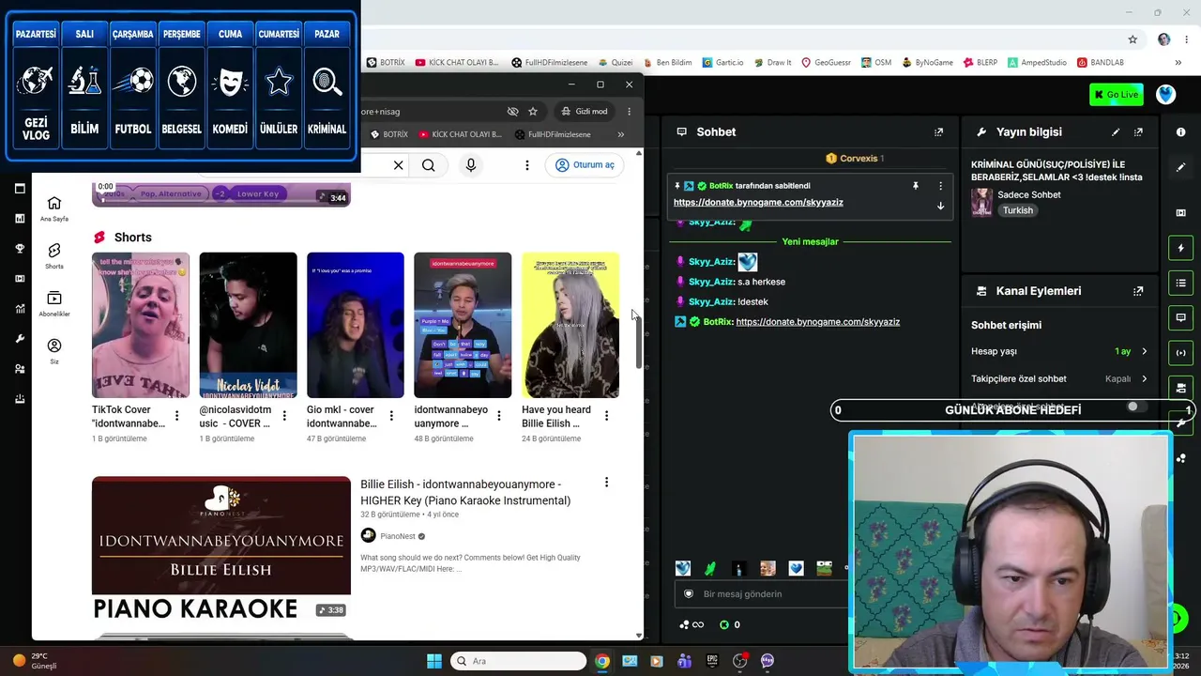The width and height of the screenshot is (1201, 676).
Task: Click the frog quick emote above chat input
Action: click(824, 568)
